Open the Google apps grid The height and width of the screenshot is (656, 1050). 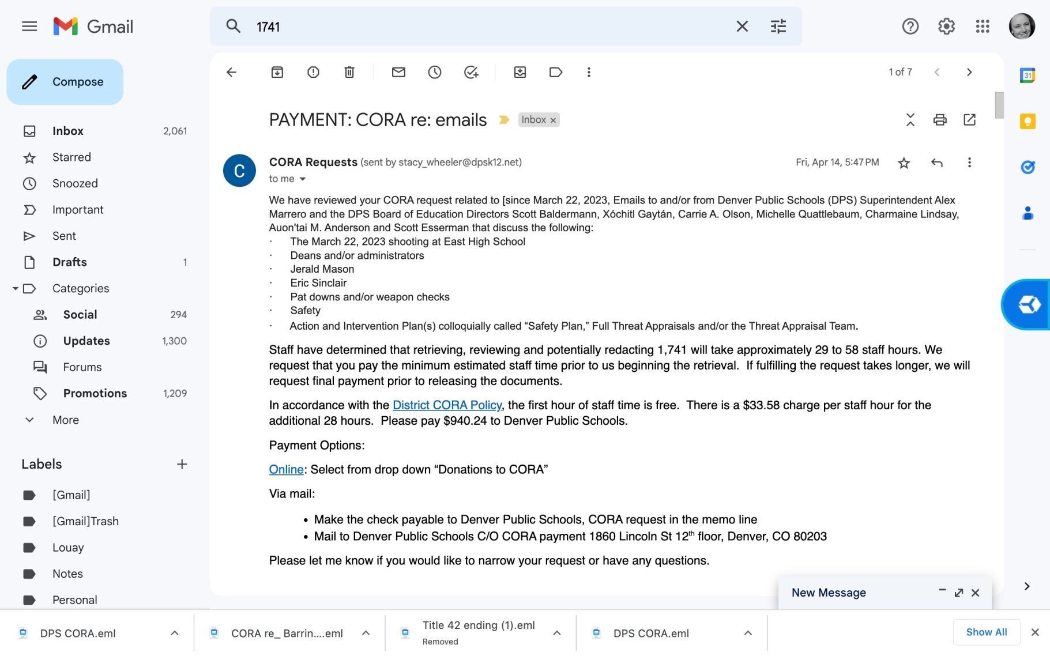pyautogui.click(x=983, y=27)
